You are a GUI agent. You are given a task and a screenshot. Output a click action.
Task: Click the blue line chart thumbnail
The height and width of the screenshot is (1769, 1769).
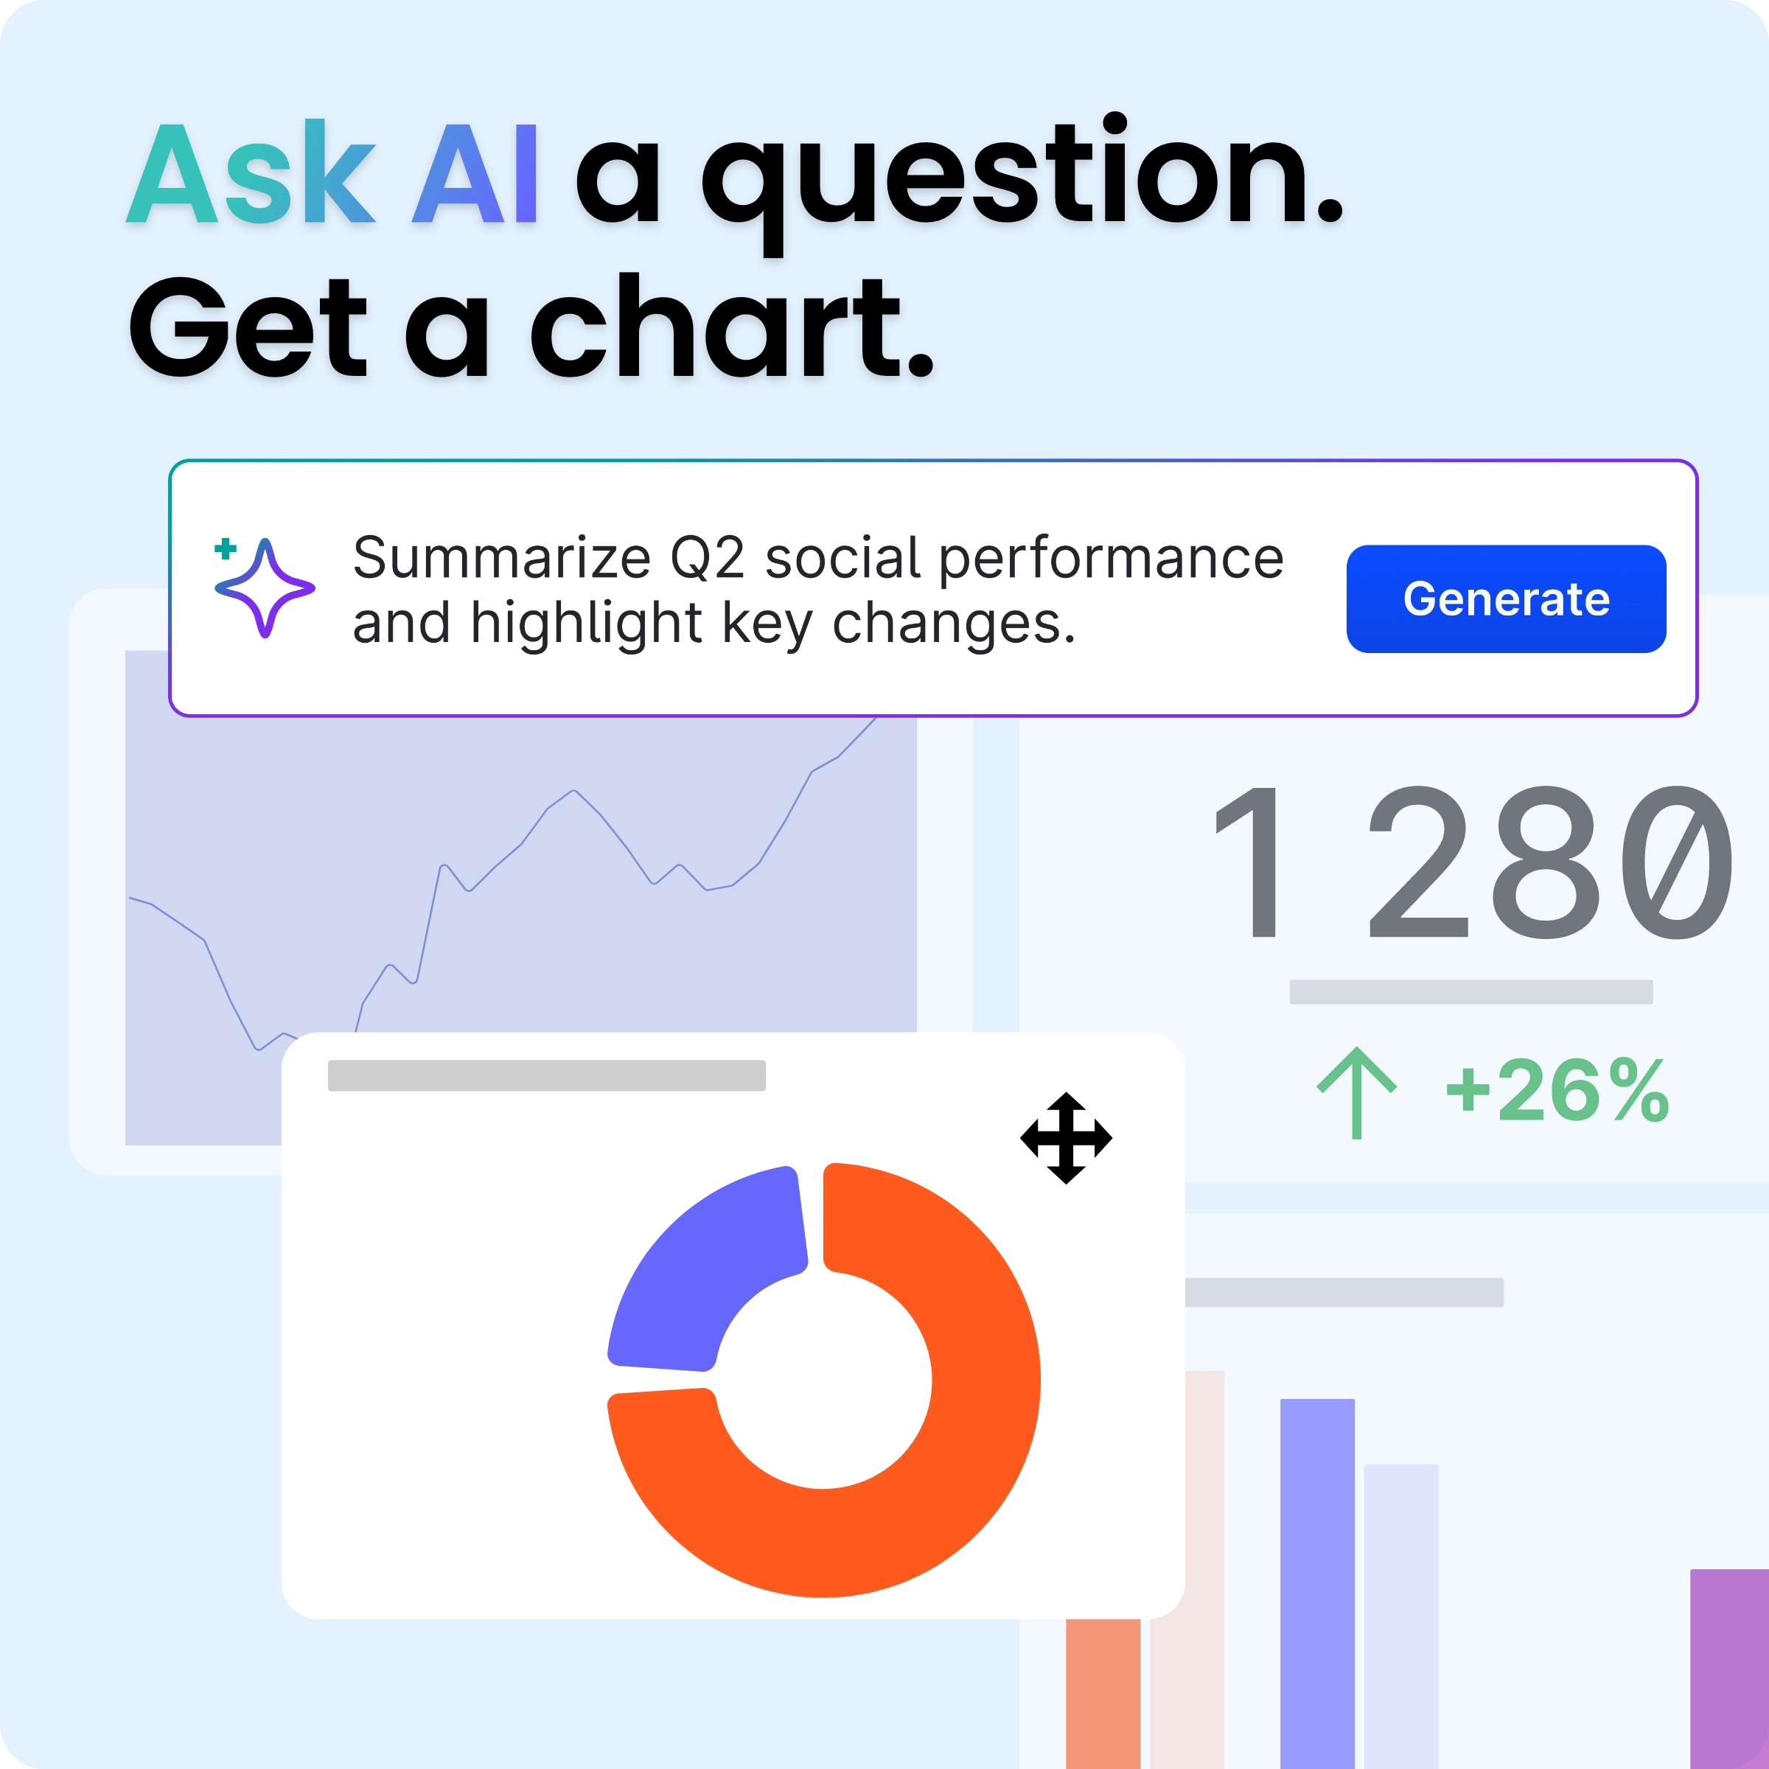tap(521, 897)
